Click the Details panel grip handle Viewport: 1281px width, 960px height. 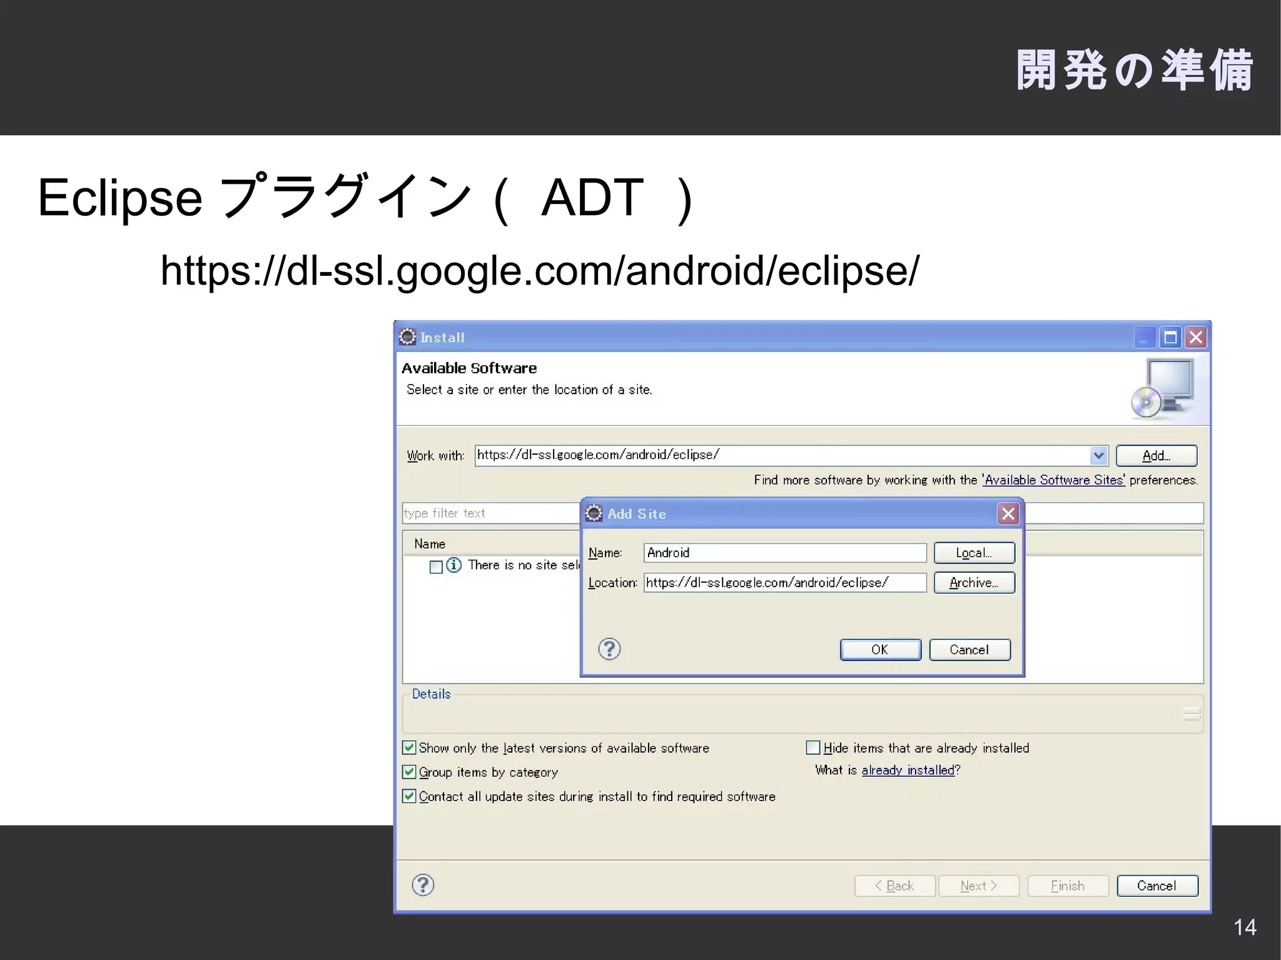[x=1192, y=714]
